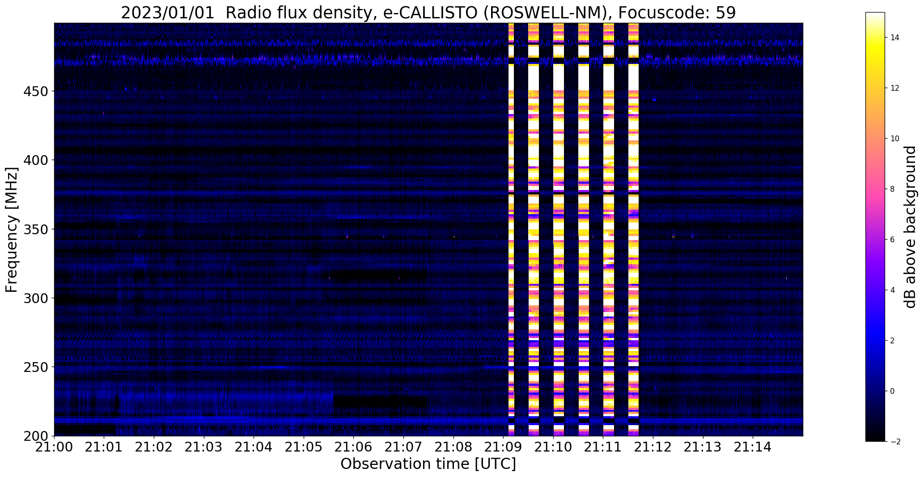This screenshot has width=924, height=477.
Task: Click the 350 frequency tick label
Action: [36, 229]
